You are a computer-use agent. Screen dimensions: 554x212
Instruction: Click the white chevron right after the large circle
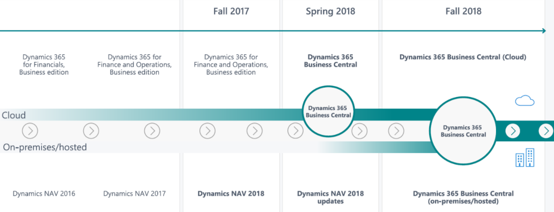tap(513, 131)
